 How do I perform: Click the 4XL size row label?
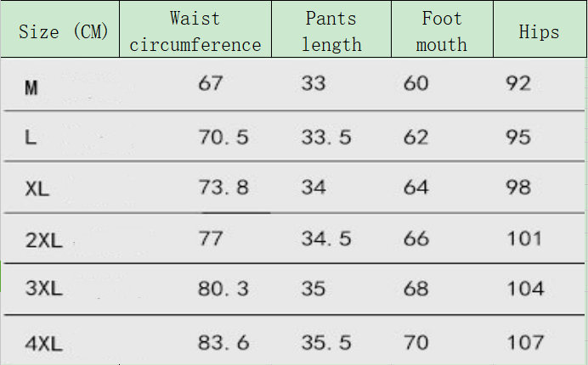[44, 344]
